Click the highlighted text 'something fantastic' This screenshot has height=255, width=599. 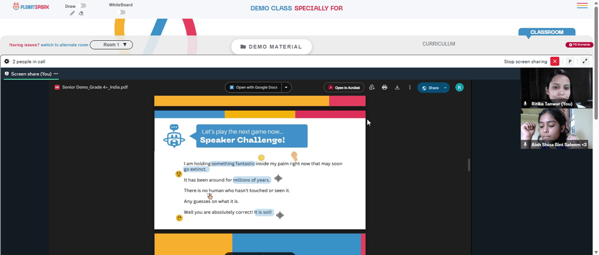tap(233, 163)
